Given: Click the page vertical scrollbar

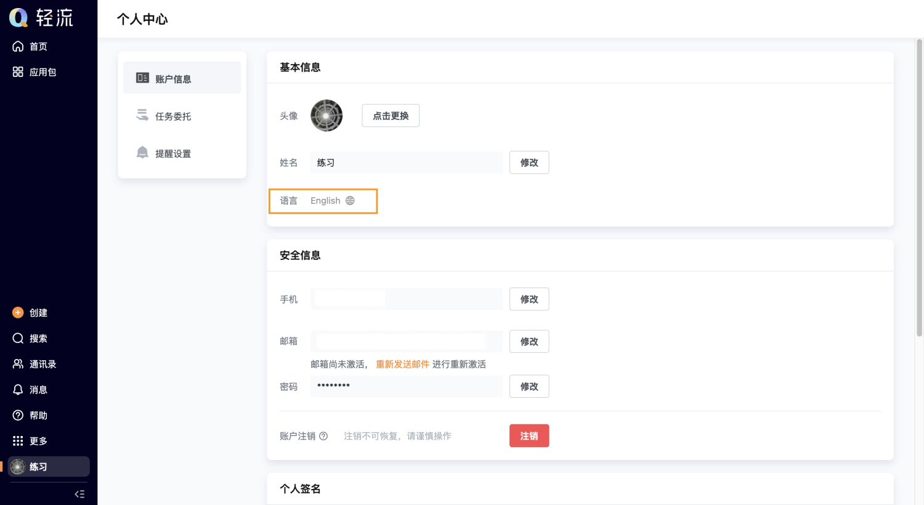Looking at the screenshot, I should 919,185.
